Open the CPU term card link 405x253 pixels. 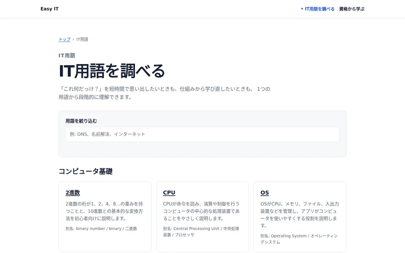click(169, 193)
